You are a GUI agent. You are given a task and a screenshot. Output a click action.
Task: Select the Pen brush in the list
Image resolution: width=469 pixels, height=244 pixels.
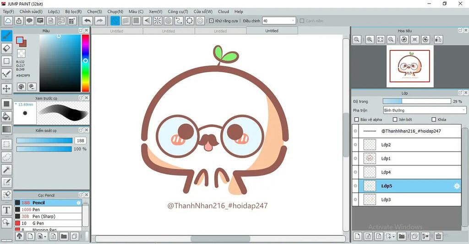[48, 209]
